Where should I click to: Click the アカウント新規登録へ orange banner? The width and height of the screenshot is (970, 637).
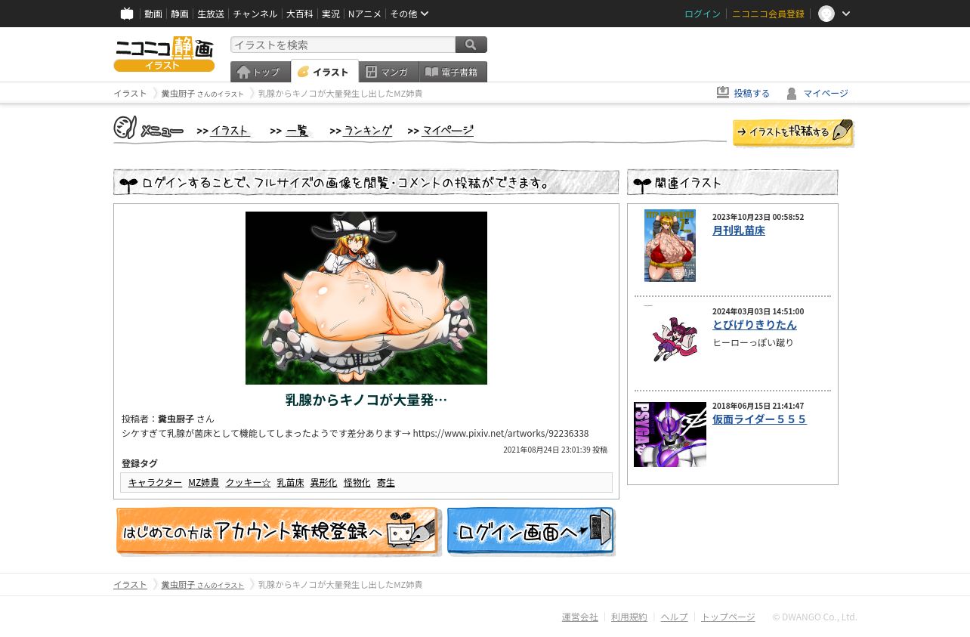coord(278,531)
